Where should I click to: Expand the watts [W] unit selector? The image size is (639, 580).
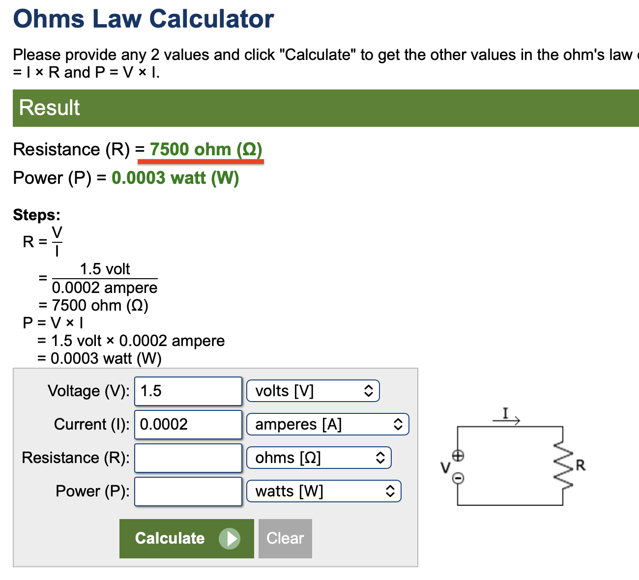click(323, 491)
